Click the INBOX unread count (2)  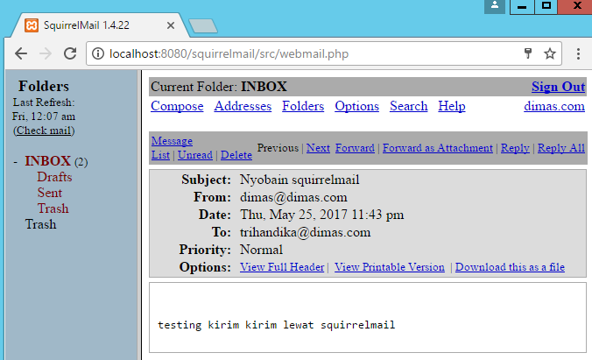pos(81,162)
